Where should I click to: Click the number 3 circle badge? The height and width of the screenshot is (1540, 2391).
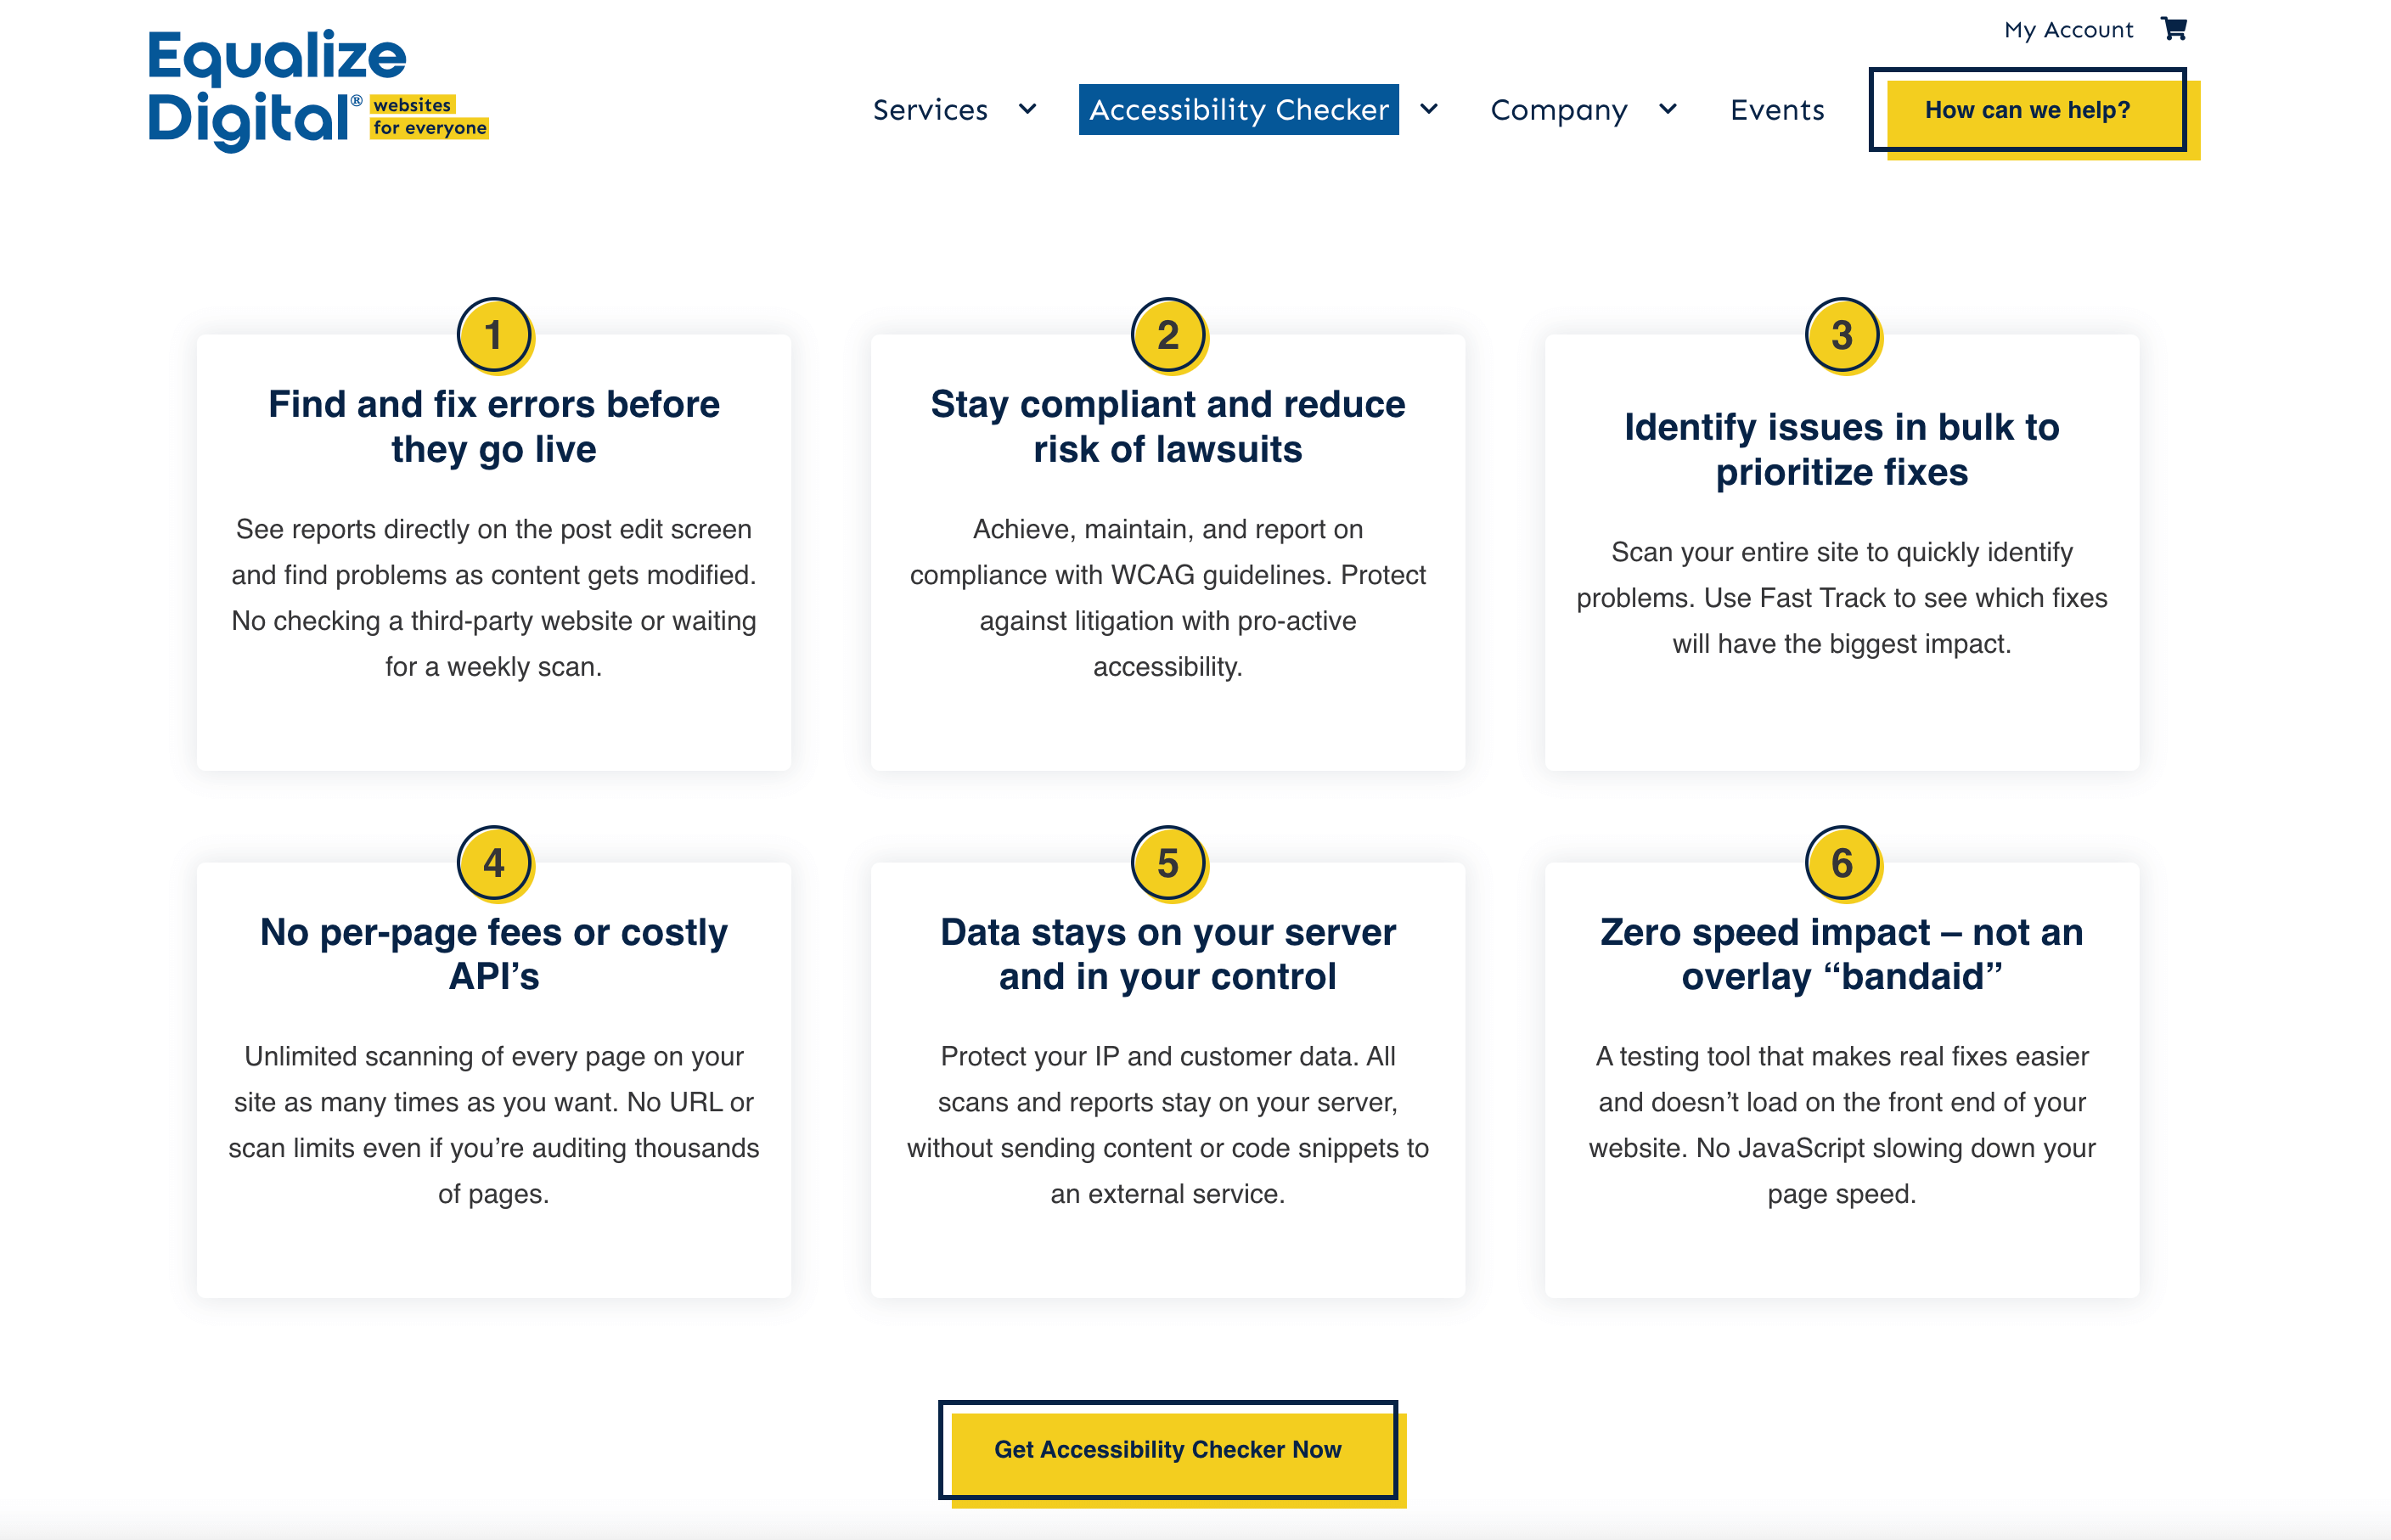coord(1842,335)
